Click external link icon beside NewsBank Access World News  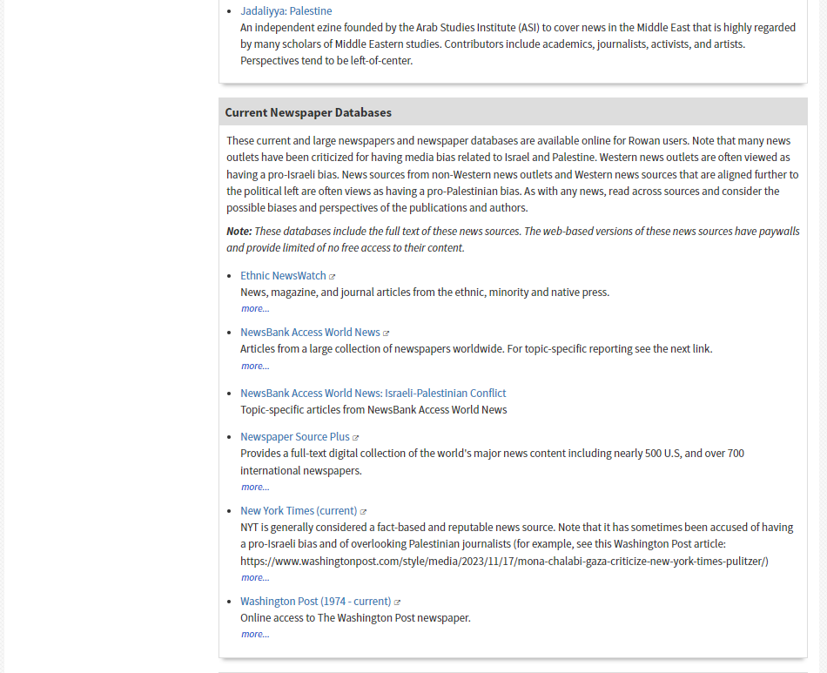(386, 333)
